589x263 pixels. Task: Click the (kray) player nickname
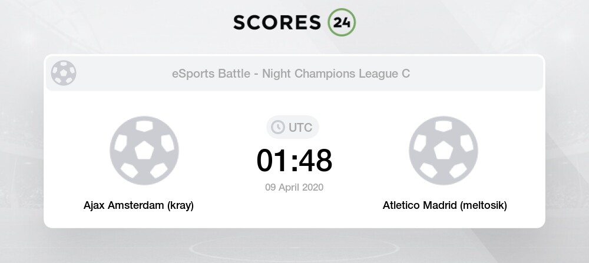tap(180, 205)
